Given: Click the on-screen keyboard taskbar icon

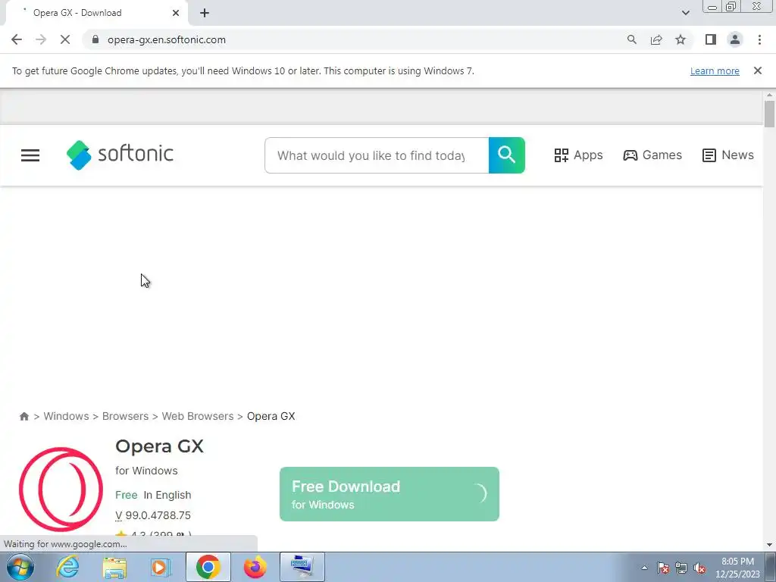Looking at the screenshot, I should [x=302, y=567].
